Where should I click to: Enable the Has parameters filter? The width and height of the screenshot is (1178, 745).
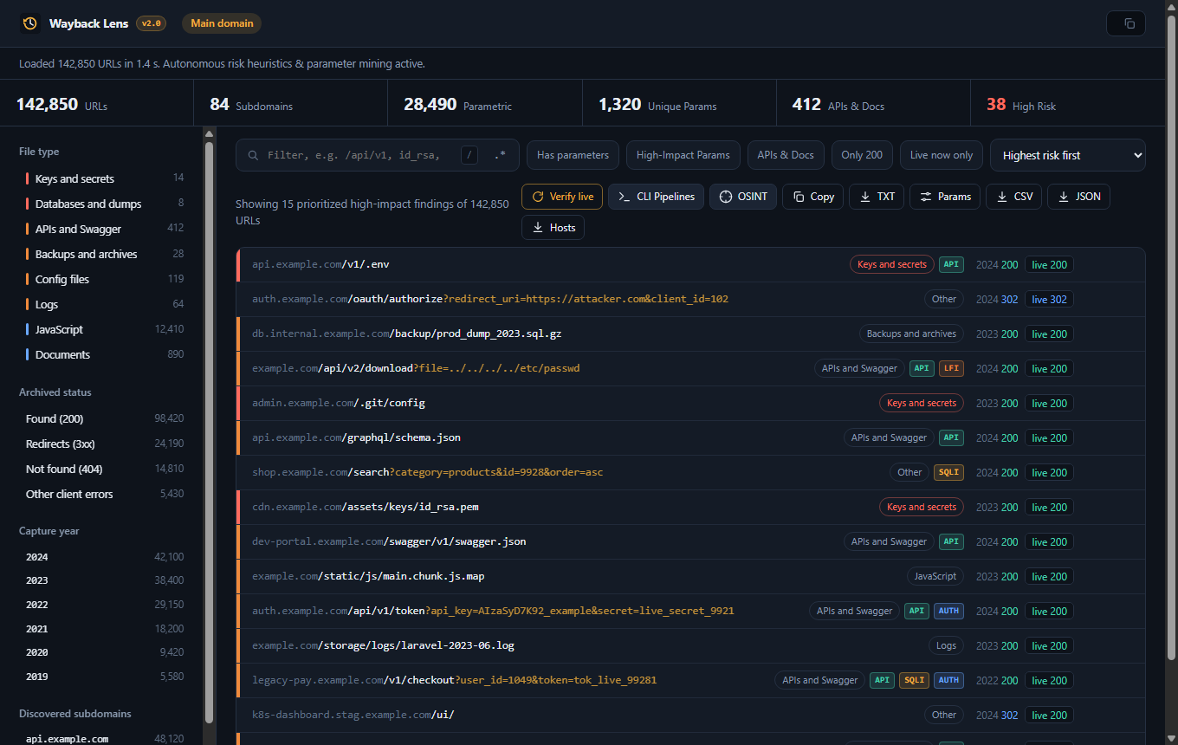point(573,155)
